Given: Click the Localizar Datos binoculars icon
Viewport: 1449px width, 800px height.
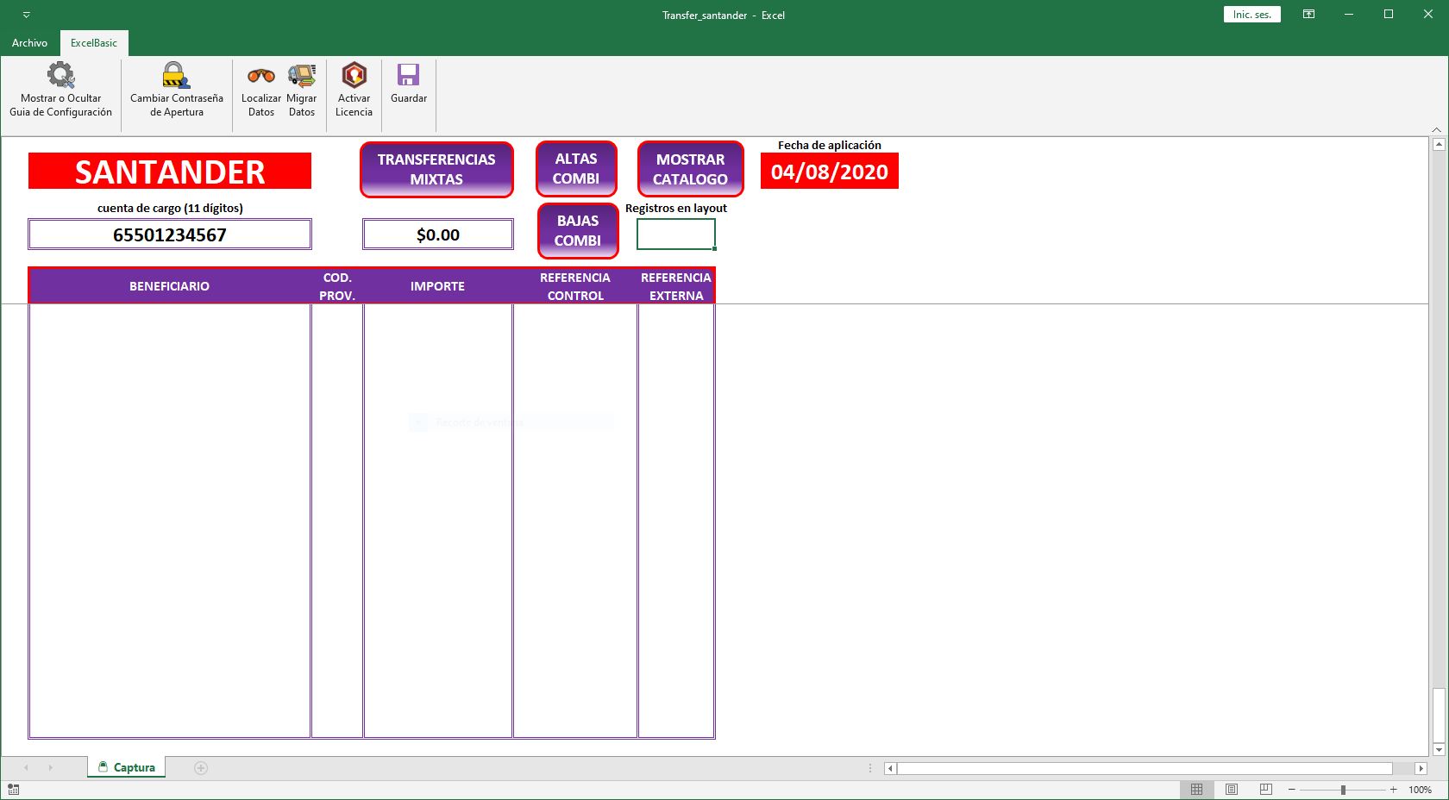Looking at the screenshot, I should coord(261,76).
